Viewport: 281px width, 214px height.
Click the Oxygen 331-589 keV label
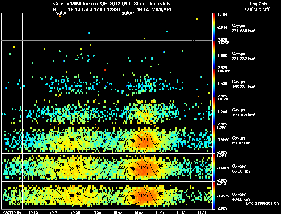243,28
